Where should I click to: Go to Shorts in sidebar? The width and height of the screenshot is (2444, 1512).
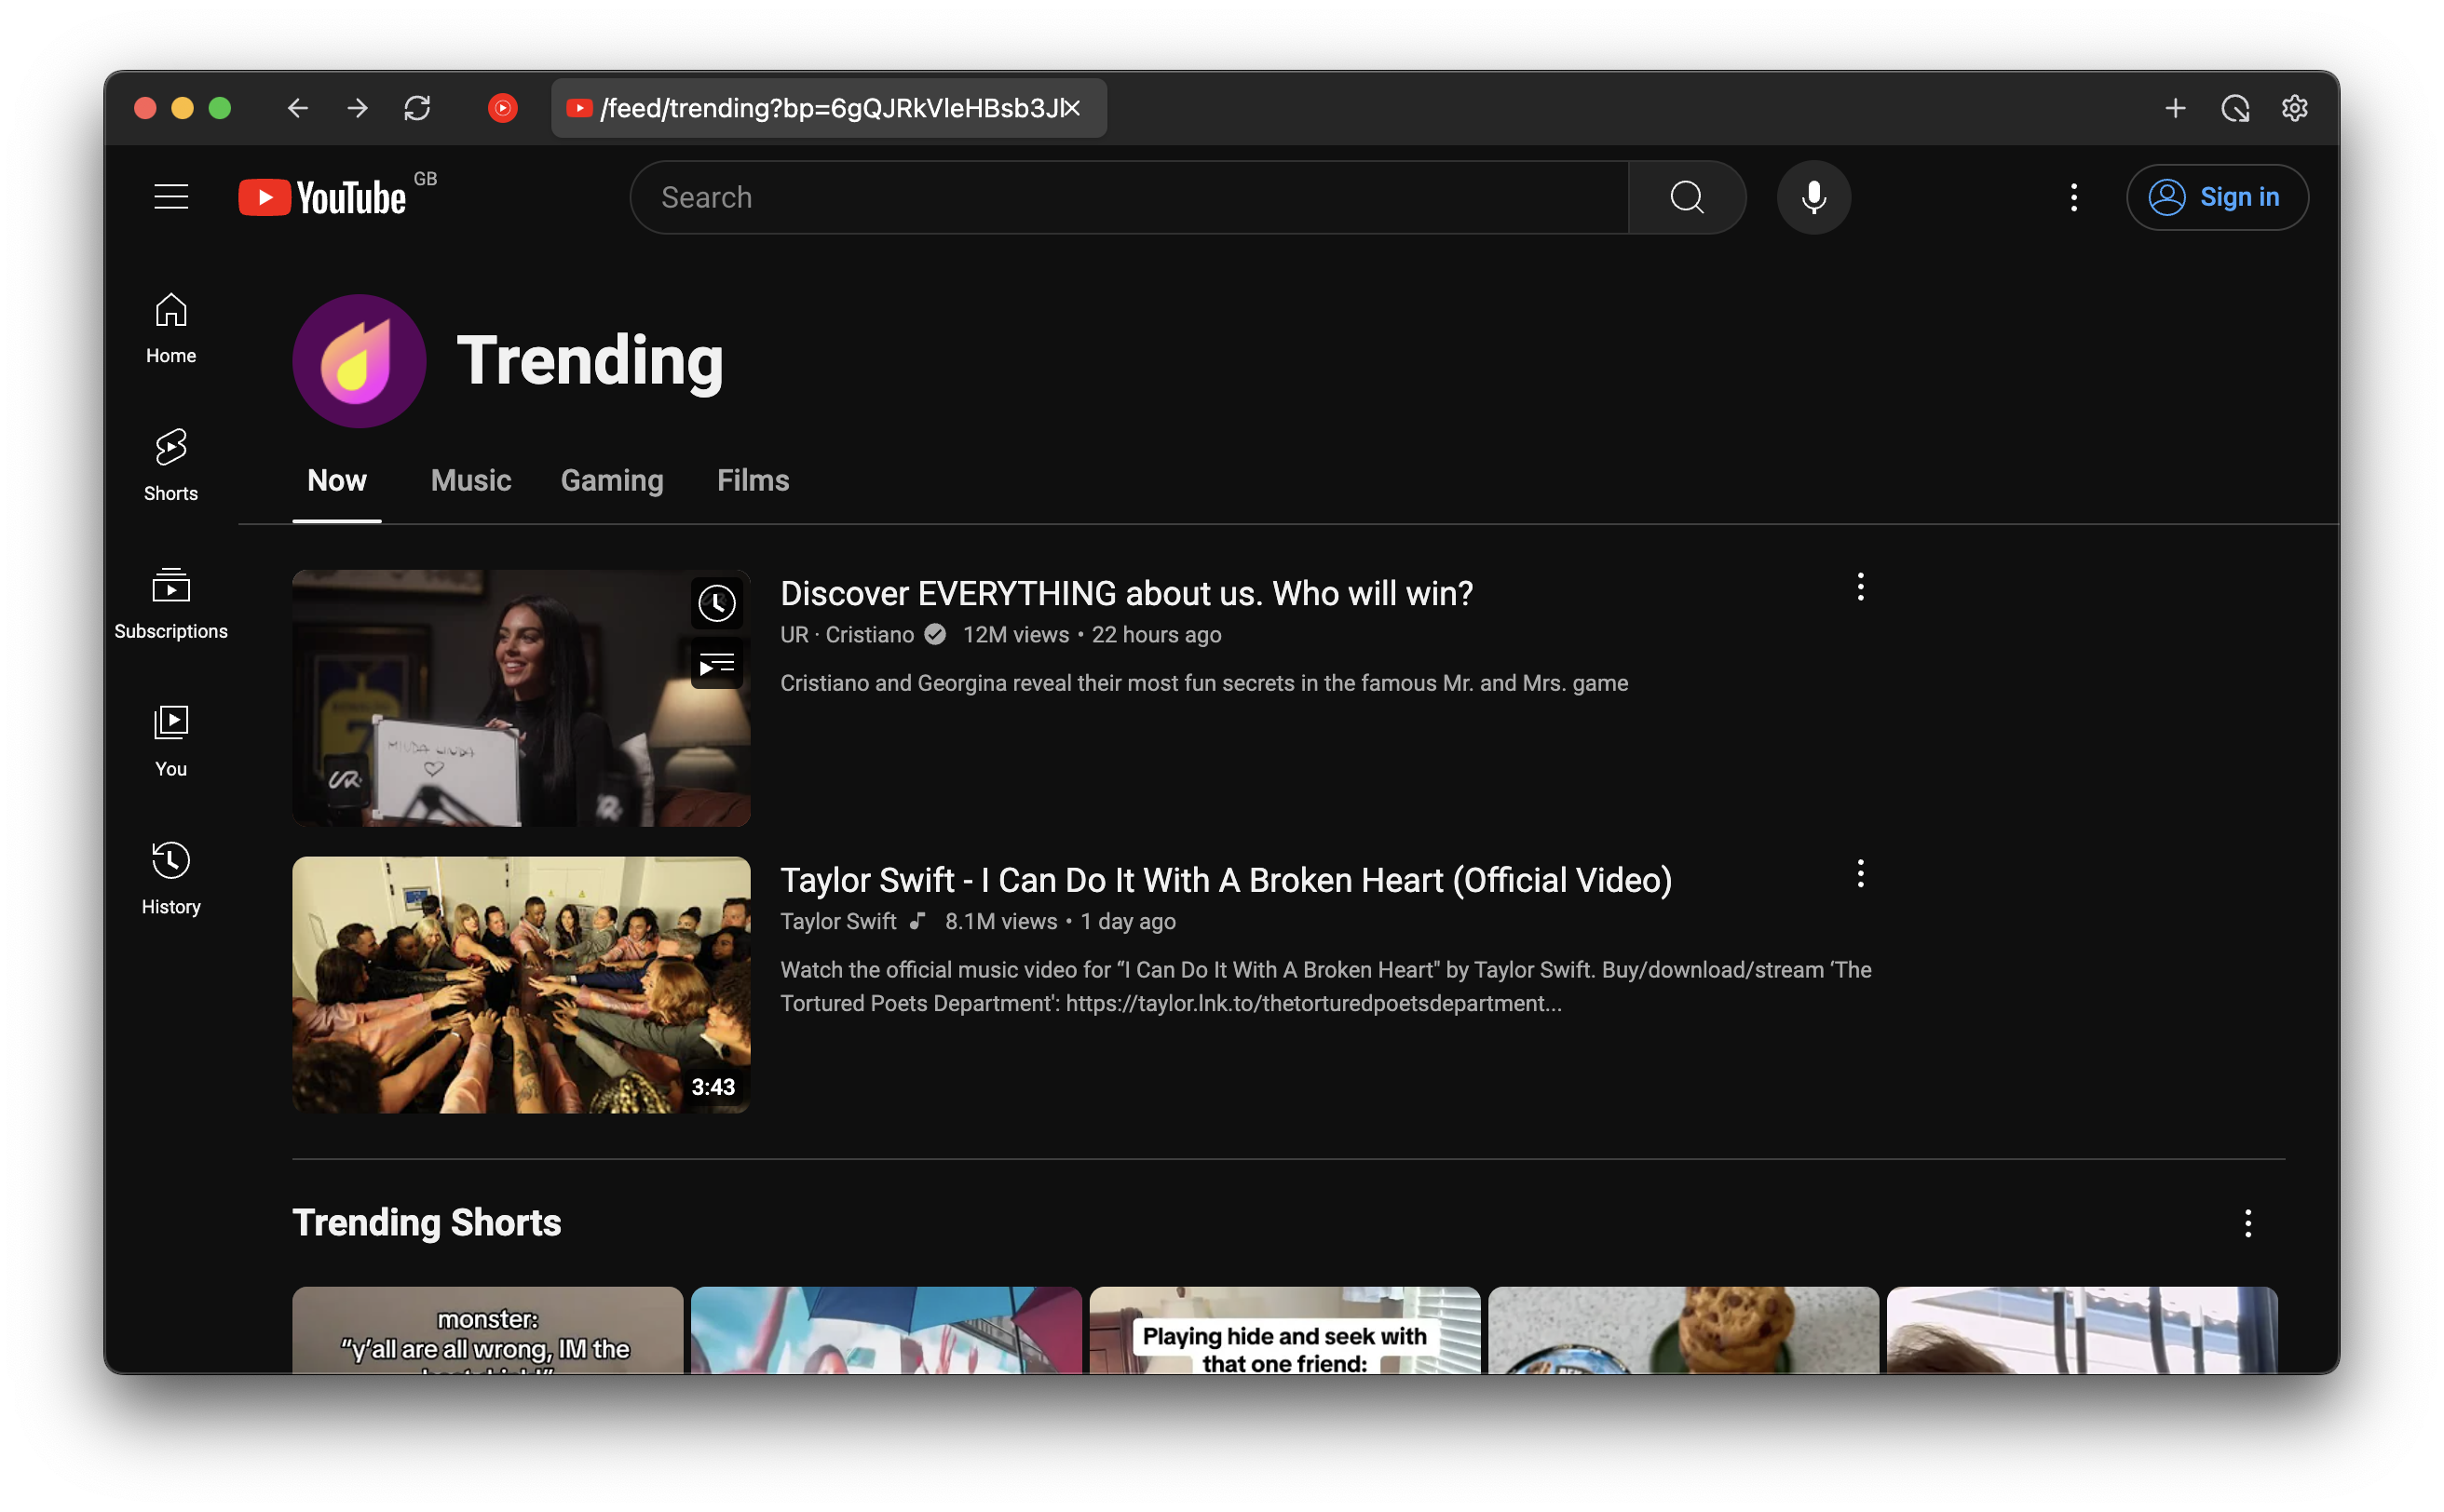[x=171, y=464]
